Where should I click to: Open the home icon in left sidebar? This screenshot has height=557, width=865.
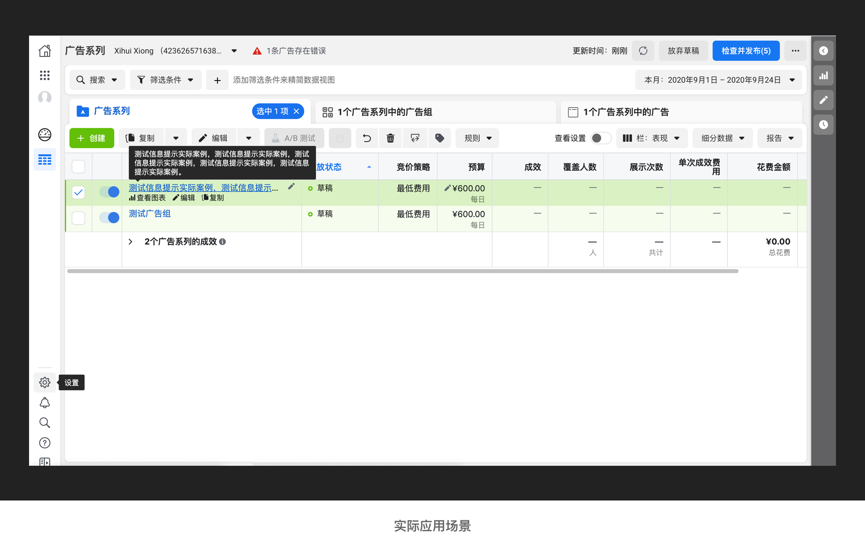(45, 51)
